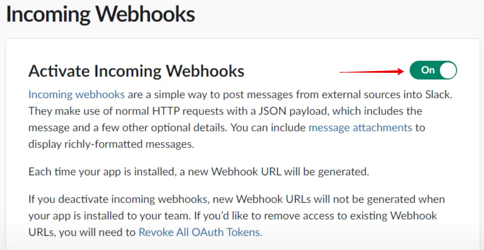The image size is (484, 250).
Task: Click the white knob of the green switch
Action: coord(448,70)
